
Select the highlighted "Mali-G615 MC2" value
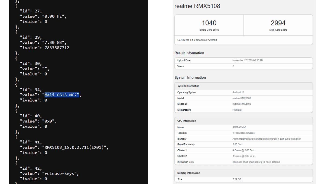(x=62, y=95)
